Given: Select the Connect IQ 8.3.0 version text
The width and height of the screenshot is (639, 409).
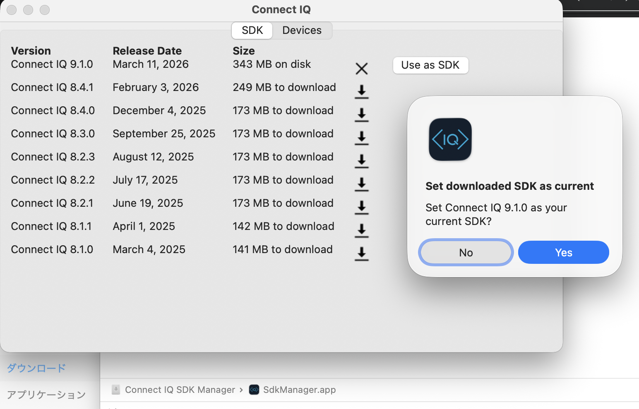Looking at the screenshot, I should point(53,134).
